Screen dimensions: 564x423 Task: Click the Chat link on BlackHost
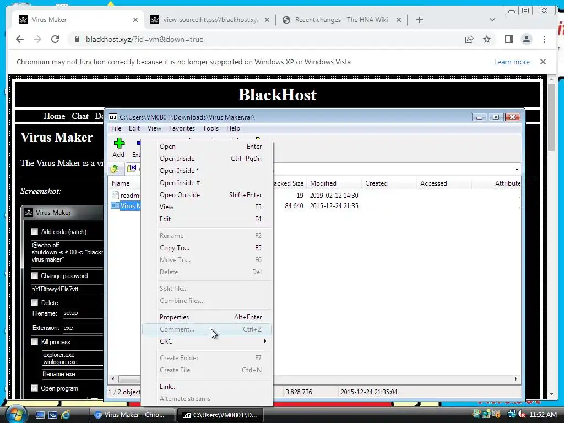click(x=80, y=116)
